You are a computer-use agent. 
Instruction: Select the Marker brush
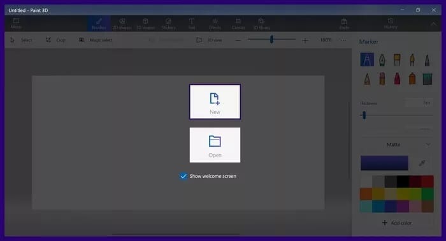click(367, 59)
